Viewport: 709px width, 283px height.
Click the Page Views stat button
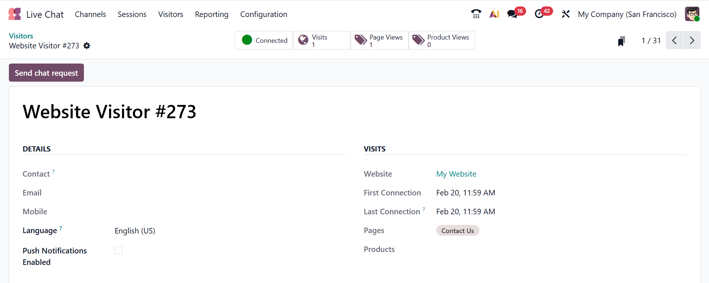379,40
